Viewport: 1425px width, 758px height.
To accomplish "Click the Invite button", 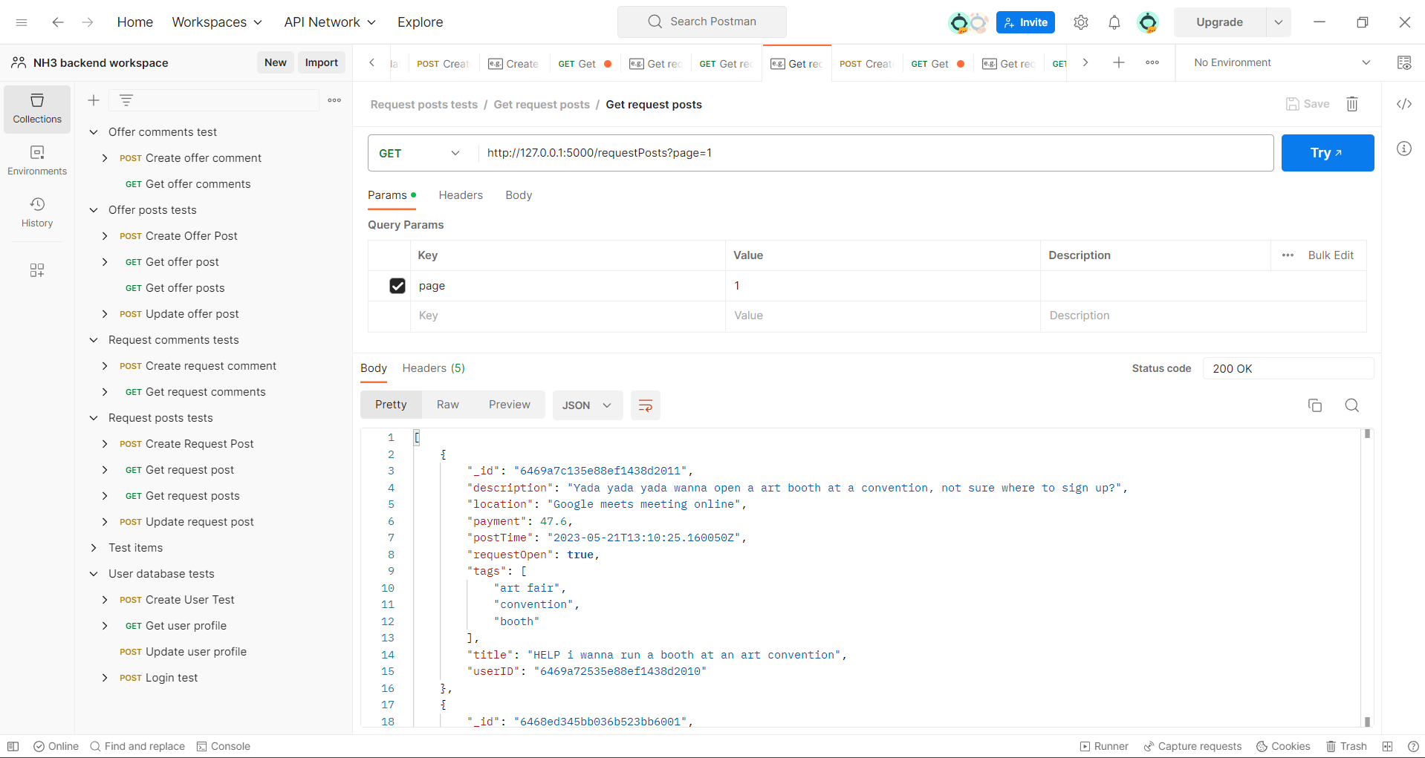I will click(1025, 22).
